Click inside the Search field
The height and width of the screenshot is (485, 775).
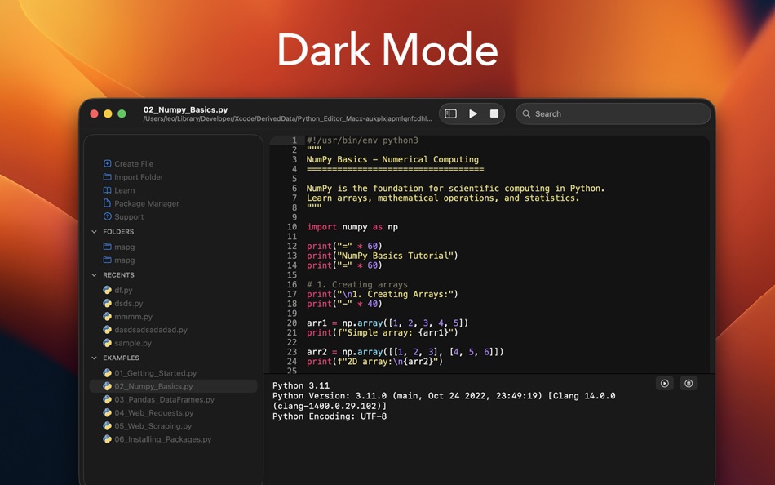(612, 113)
